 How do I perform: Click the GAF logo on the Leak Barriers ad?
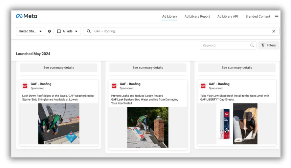point(114,86)
